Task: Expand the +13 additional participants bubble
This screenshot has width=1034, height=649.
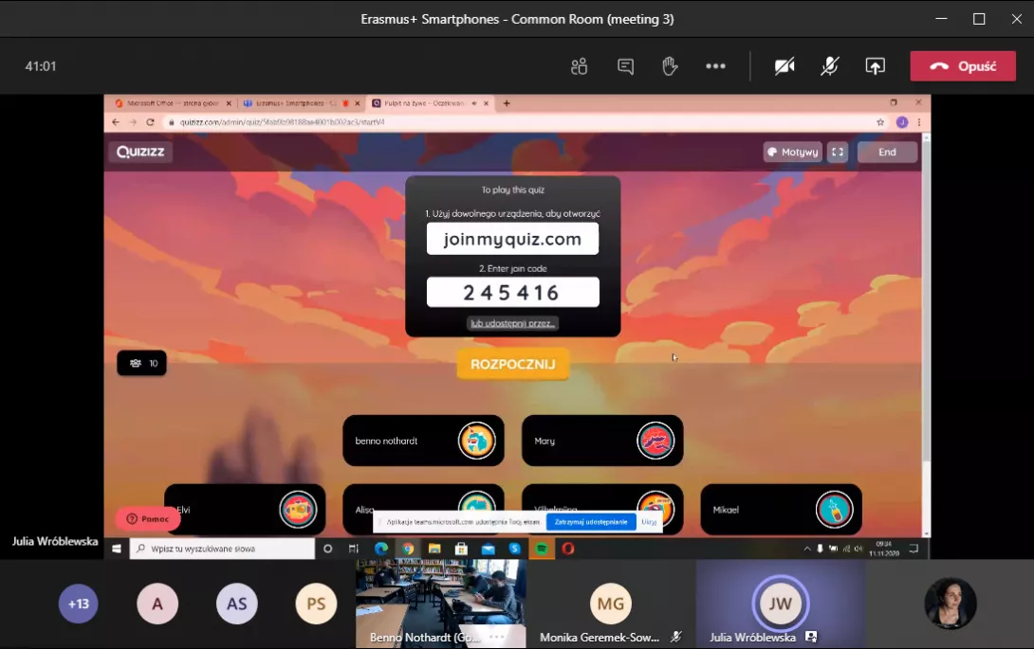Action: [79, 604]
